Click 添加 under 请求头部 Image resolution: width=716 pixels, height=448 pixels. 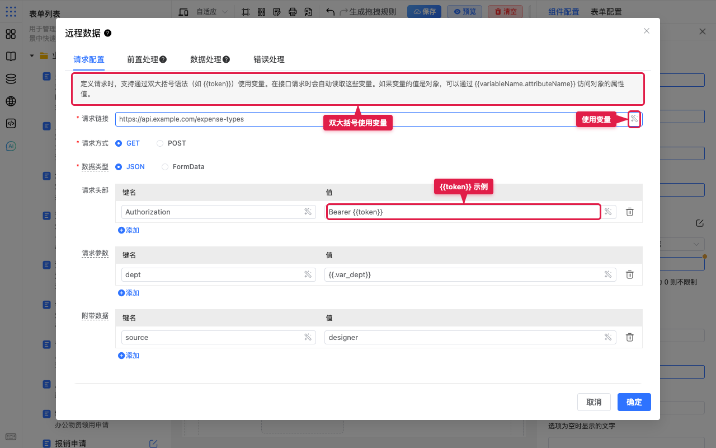129,230
